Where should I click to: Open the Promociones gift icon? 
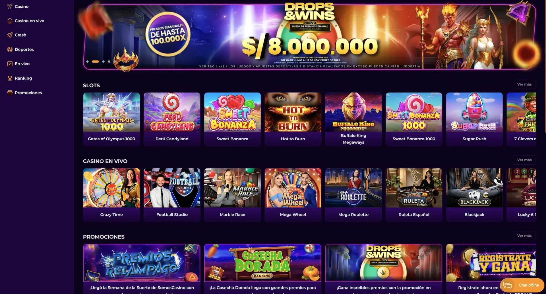pos(10,92)
